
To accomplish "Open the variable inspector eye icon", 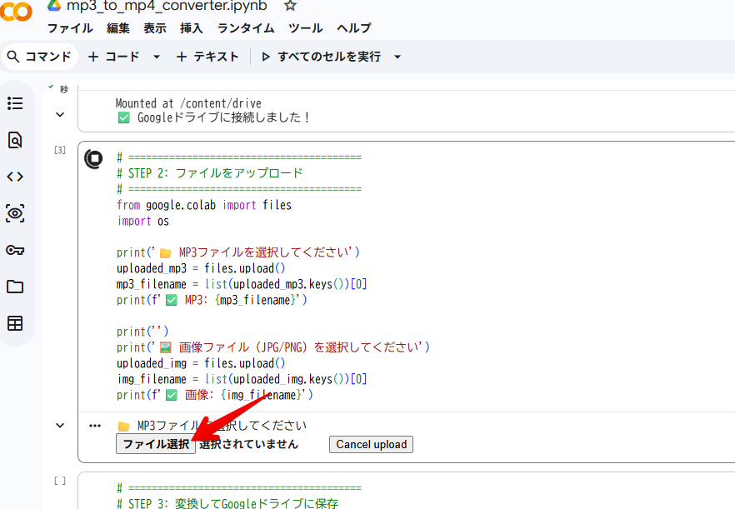I will (x=15, y=213).
